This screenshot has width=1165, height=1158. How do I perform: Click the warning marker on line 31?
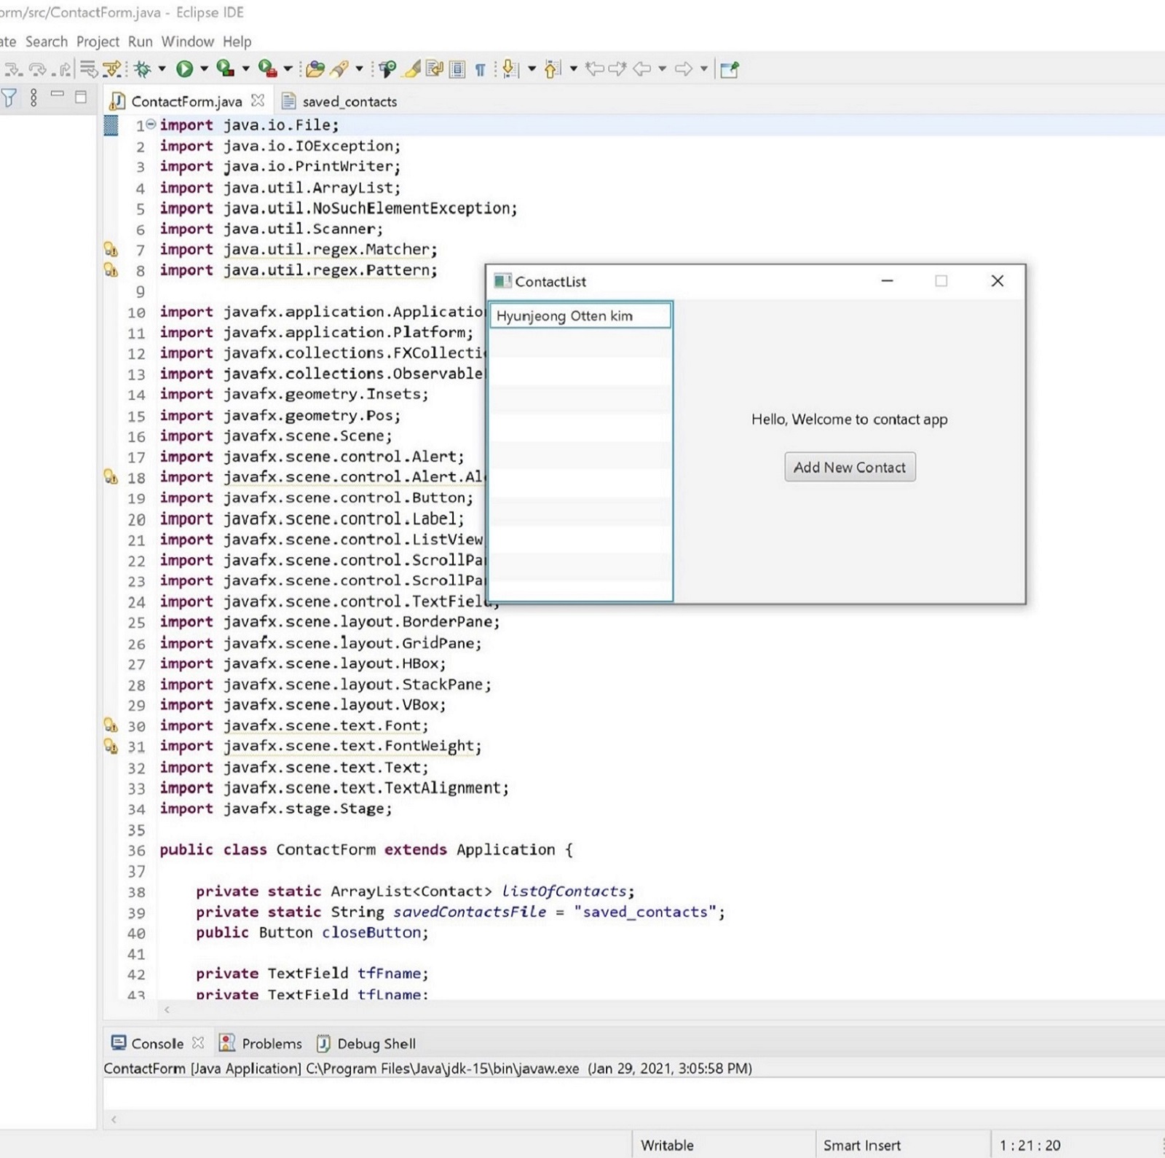[x=111, y=747]
